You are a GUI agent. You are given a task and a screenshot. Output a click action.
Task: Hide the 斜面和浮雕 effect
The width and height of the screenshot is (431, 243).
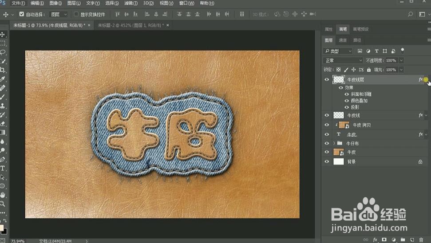point(347,94)
